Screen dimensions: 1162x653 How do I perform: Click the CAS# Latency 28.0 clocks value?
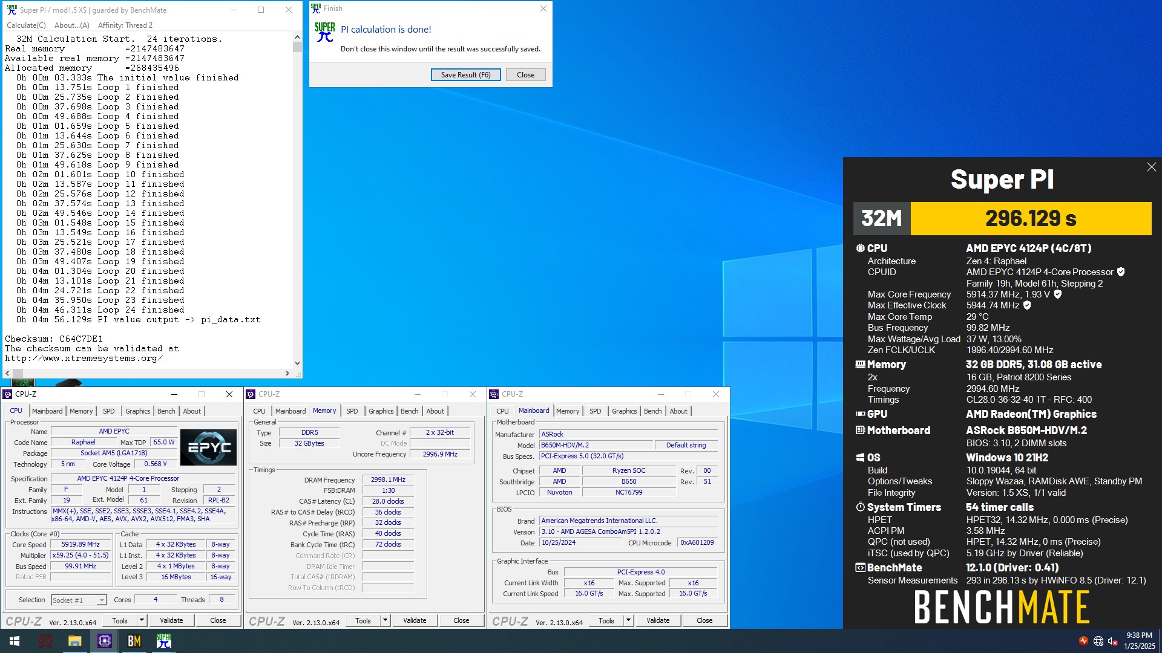pos(389,501)
